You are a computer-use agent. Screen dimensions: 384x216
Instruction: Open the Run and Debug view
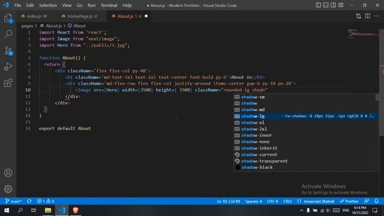[x=8, y=67]
